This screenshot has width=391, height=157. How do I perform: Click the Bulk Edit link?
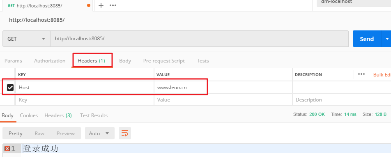point(382,74)
